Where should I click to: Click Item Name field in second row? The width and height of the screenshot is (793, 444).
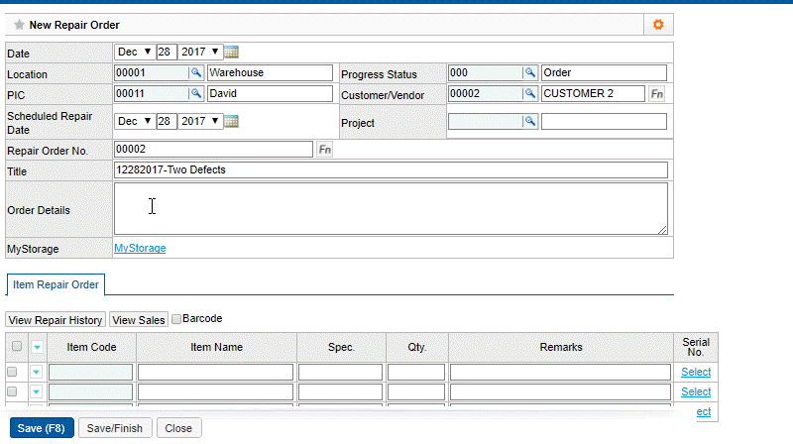(x=215, y=391)
